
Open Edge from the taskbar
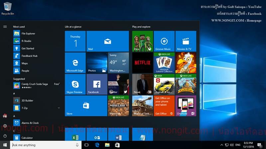click(97, 145)
